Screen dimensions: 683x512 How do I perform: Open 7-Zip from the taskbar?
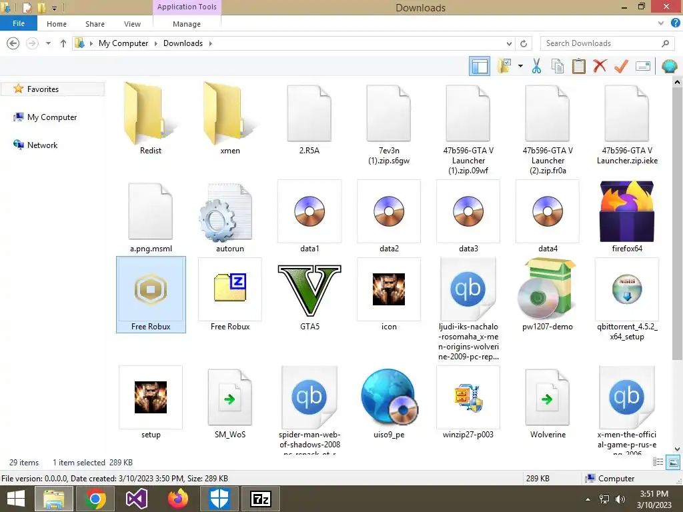coord(261,499)
